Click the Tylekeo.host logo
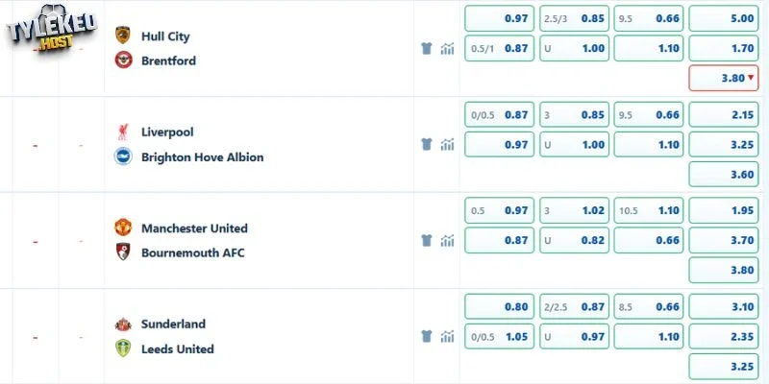Image resolution: width=769 pixels, height=384 pixels. [x=51, y=29]
